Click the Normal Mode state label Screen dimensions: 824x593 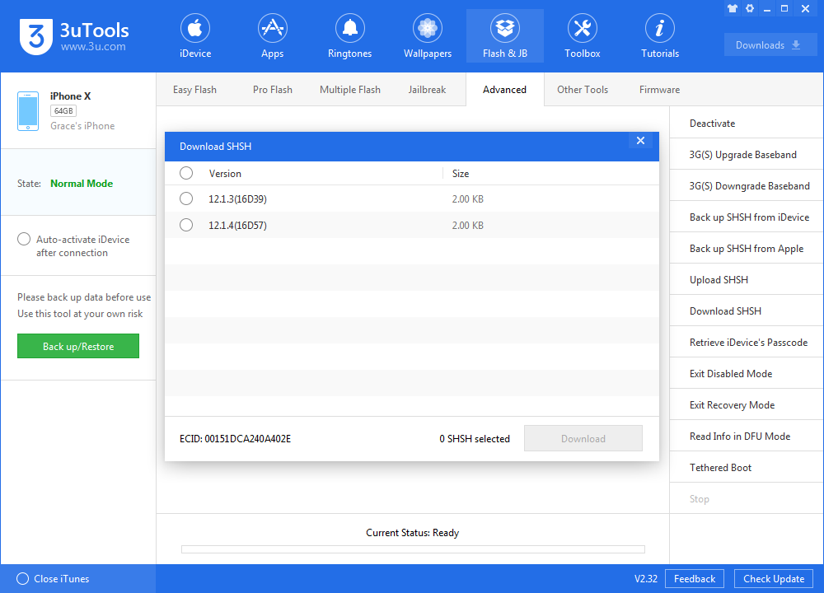point(82,184)
